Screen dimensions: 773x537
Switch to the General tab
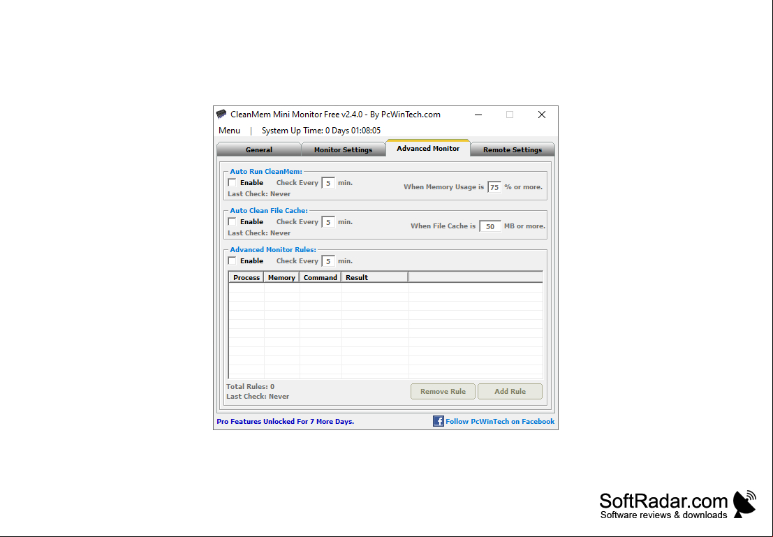pyautogui.click(x=259, y=149)
